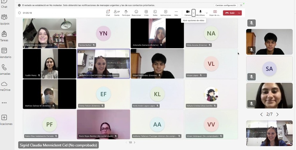Open Calendario in the left sidebar
This screenshot has width=296, height=150.
coord(4,52)
